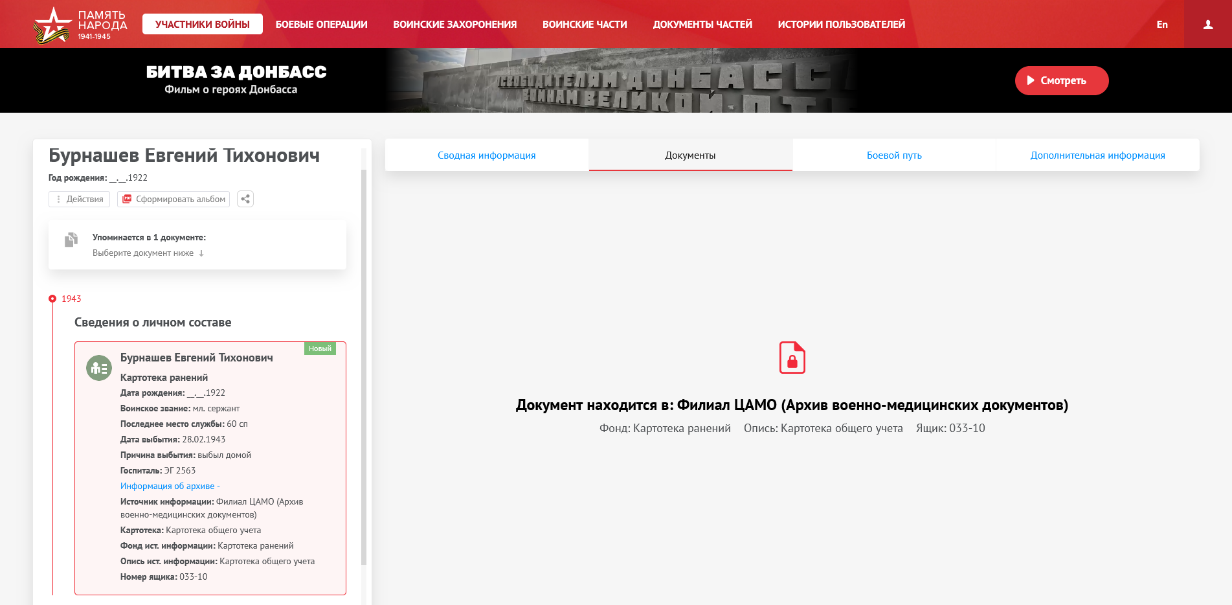Go to Воинские захоронения section
Screen dimensions: 1232x605
pyautogui.click(x=454, y=25)
